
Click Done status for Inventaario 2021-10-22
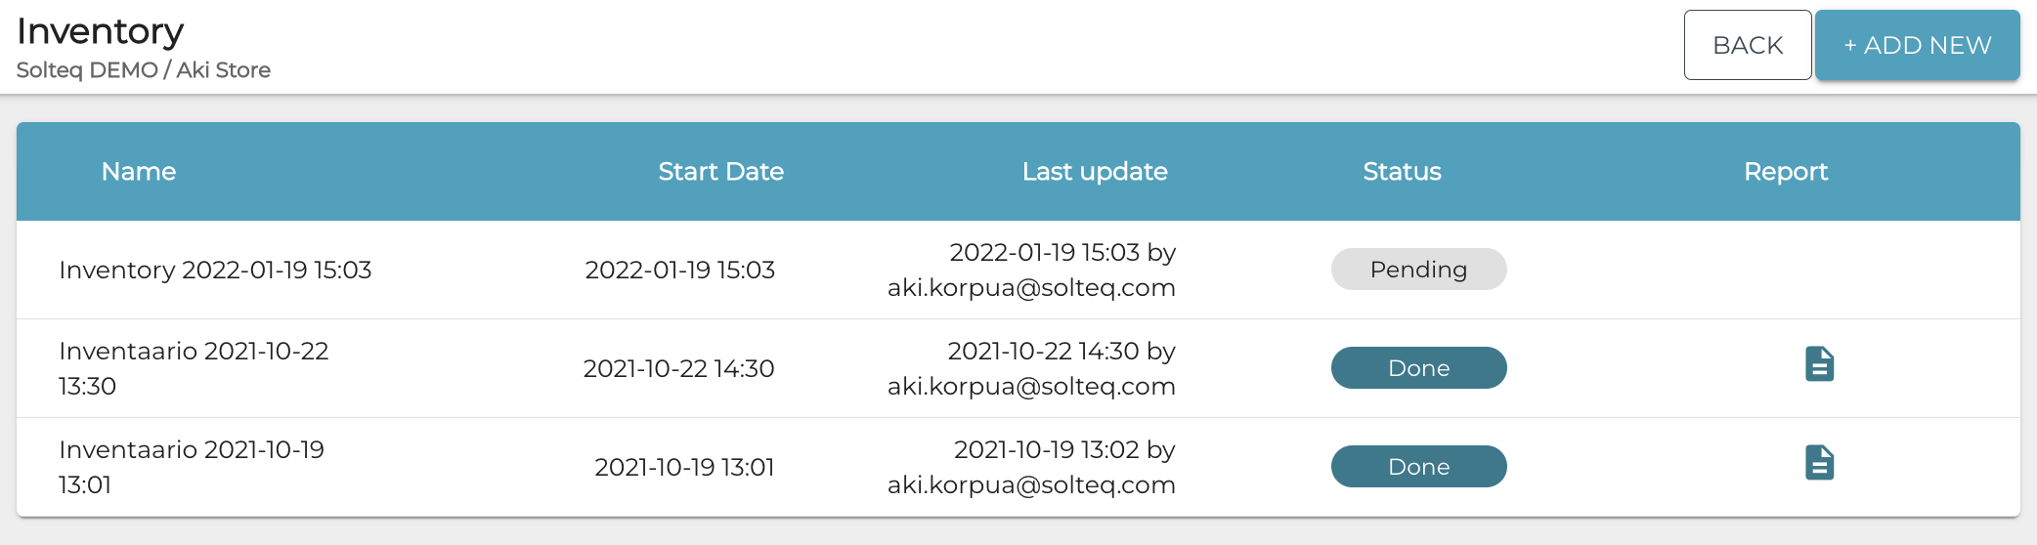point(1418,368)
